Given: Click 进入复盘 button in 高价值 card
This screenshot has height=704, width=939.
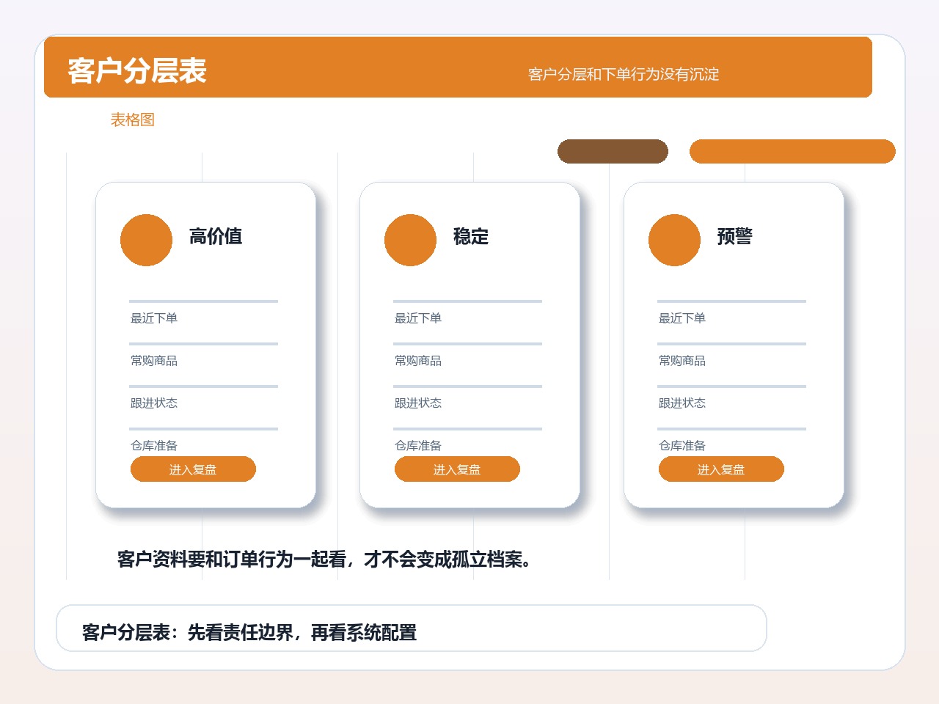Looking at the screenshot, I should point(193,469).
